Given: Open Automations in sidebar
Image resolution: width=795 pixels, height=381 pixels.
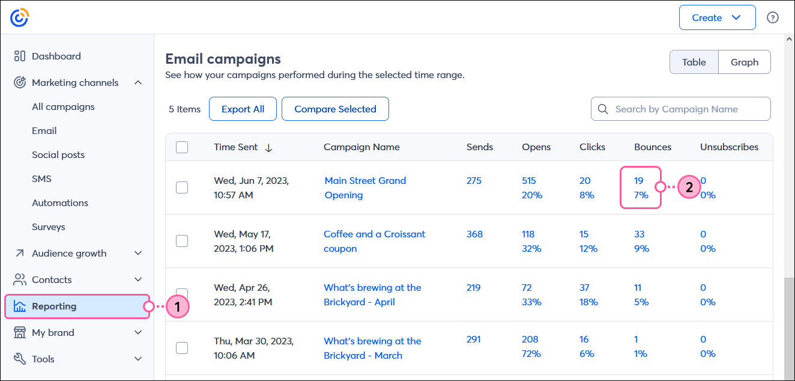Looking at the screenshot, I should coord(60,203).
